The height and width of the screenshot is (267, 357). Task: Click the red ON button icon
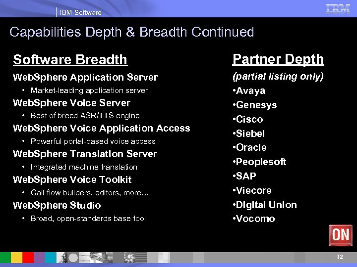[340, 235]
